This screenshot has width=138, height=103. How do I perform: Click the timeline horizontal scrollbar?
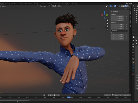15,100
